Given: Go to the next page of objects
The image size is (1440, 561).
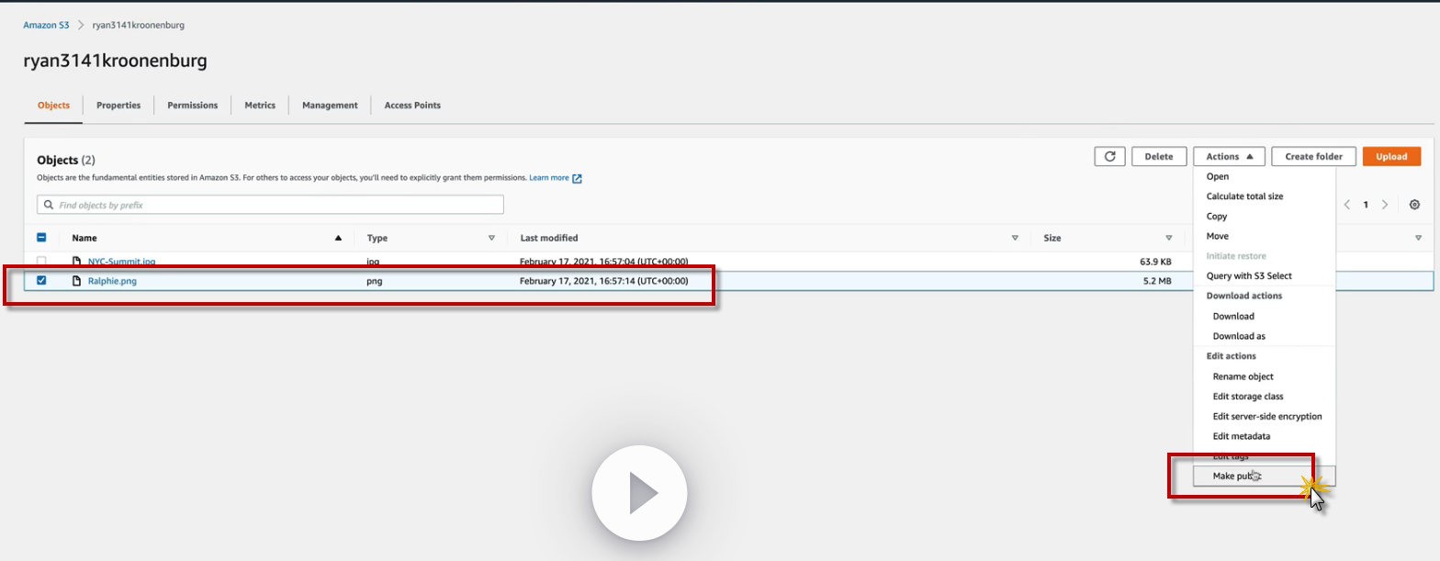Looking at the screenshot, I should coord(1385,205).
